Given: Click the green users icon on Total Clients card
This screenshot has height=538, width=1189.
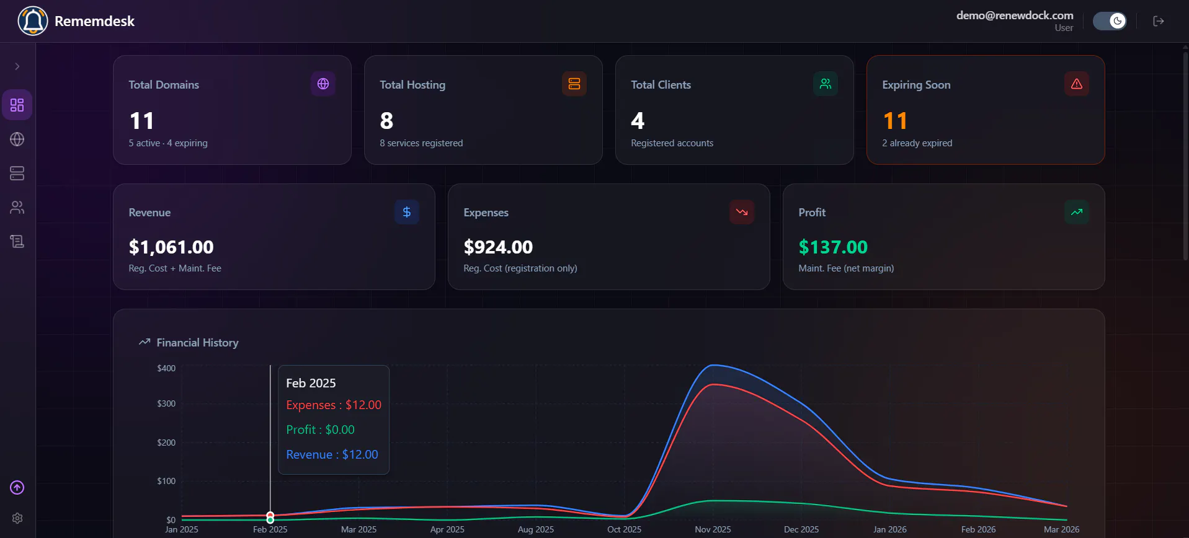Looking at the screenshot, I should coord(826,84).
